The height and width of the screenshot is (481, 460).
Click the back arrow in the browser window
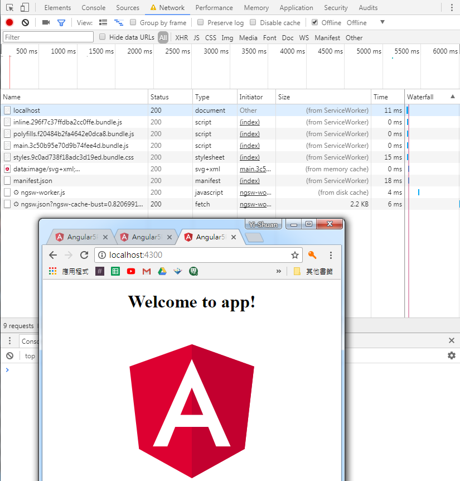(53, 255)
